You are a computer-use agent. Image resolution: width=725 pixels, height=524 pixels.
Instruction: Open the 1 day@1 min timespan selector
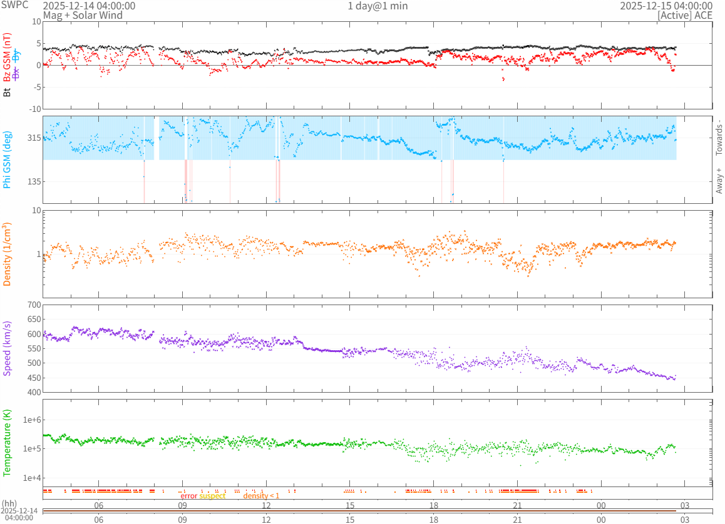pos(377,6)
